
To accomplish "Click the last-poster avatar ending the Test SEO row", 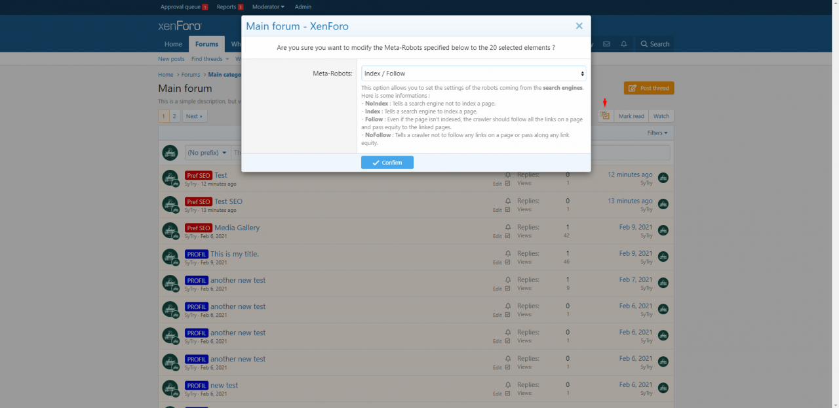I will coord(663,204).
